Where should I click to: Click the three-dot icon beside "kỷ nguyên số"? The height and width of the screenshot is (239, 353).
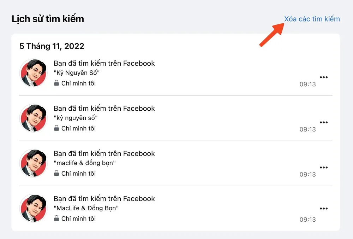coord(324,122)
